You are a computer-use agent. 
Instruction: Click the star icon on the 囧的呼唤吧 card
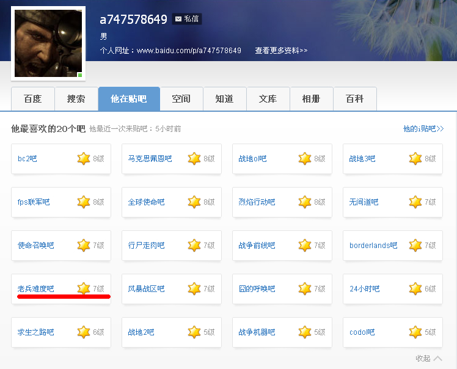[305, 288]
